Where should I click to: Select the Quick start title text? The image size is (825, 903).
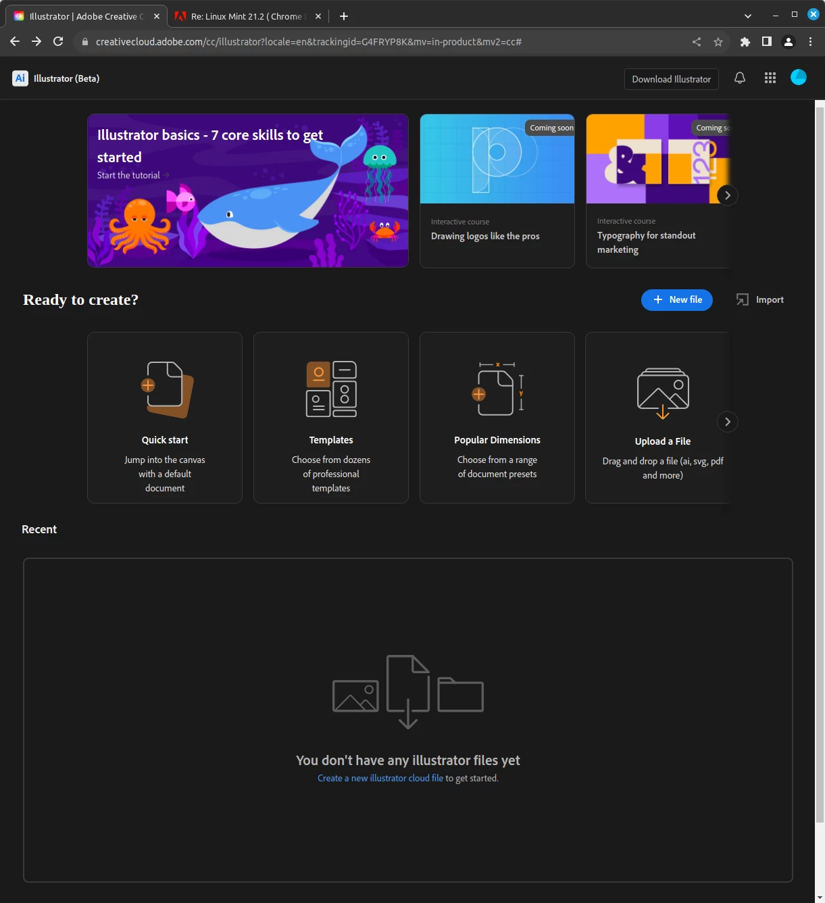click(x=165, y=440)
